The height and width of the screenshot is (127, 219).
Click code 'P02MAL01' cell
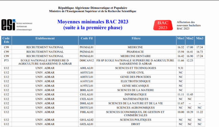tap(87, 52)
